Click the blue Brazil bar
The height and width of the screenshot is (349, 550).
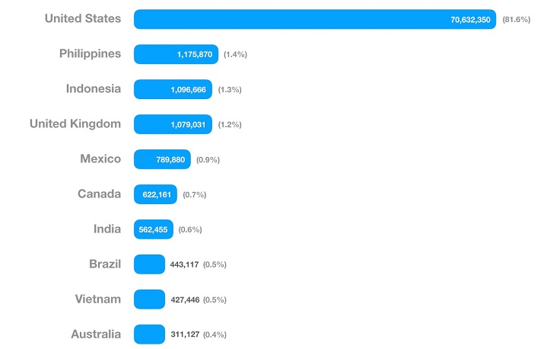149,264
